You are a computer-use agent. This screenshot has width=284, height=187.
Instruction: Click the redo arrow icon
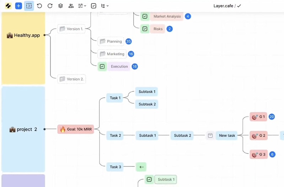pos(50,6)
